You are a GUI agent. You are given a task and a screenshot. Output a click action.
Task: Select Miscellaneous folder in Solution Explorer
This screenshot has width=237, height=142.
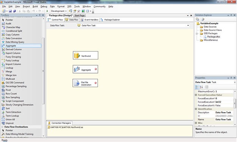point(211,40)
